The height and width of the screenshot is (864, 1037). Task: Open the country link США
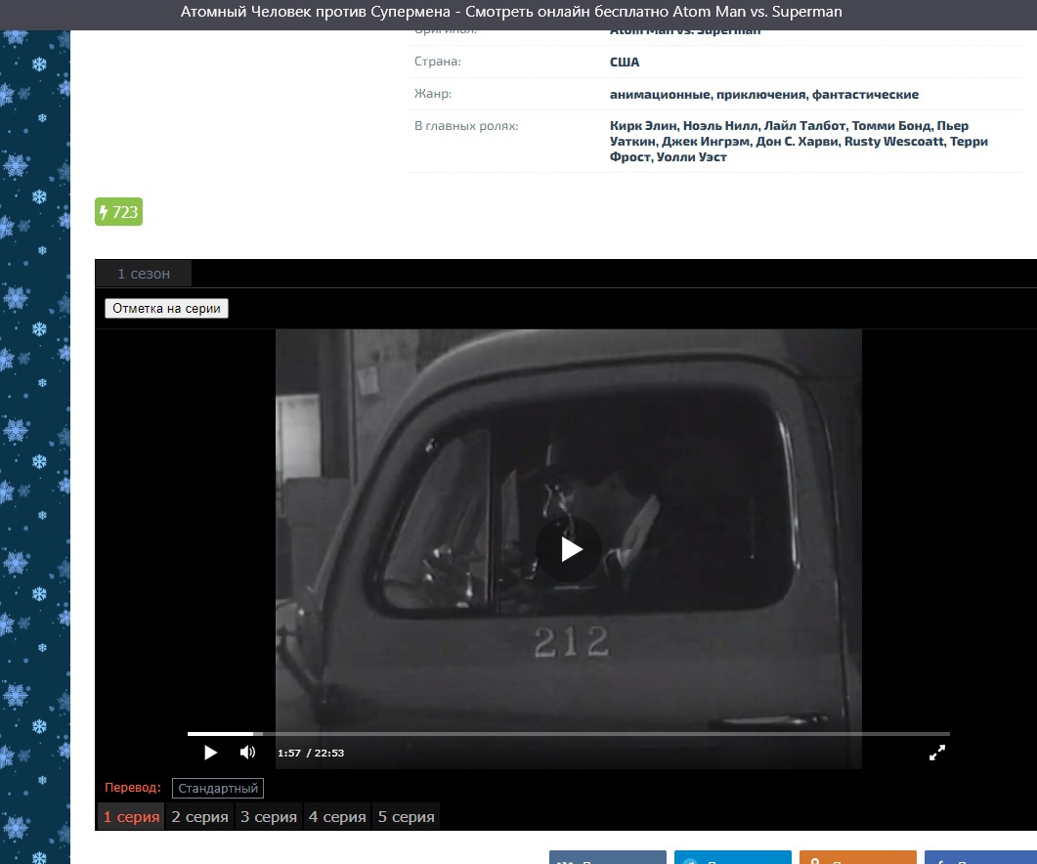click(x=625, y=63)
